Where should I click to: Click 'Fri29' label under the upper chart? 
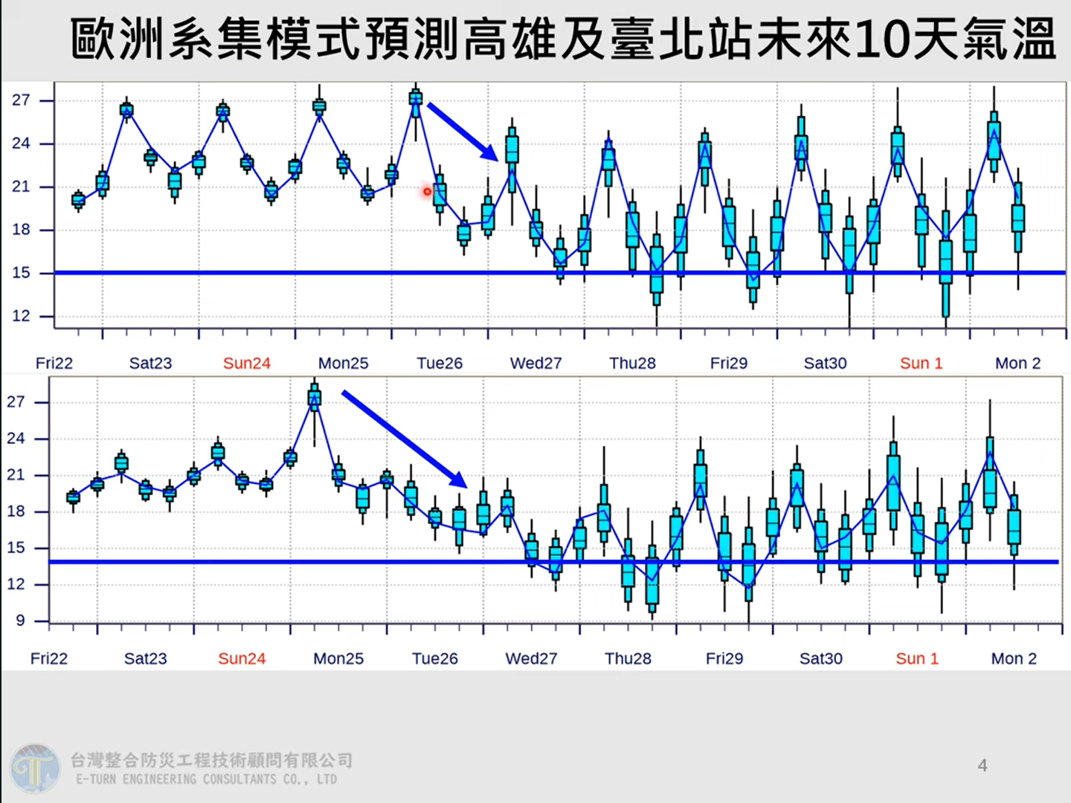[729, 363]
